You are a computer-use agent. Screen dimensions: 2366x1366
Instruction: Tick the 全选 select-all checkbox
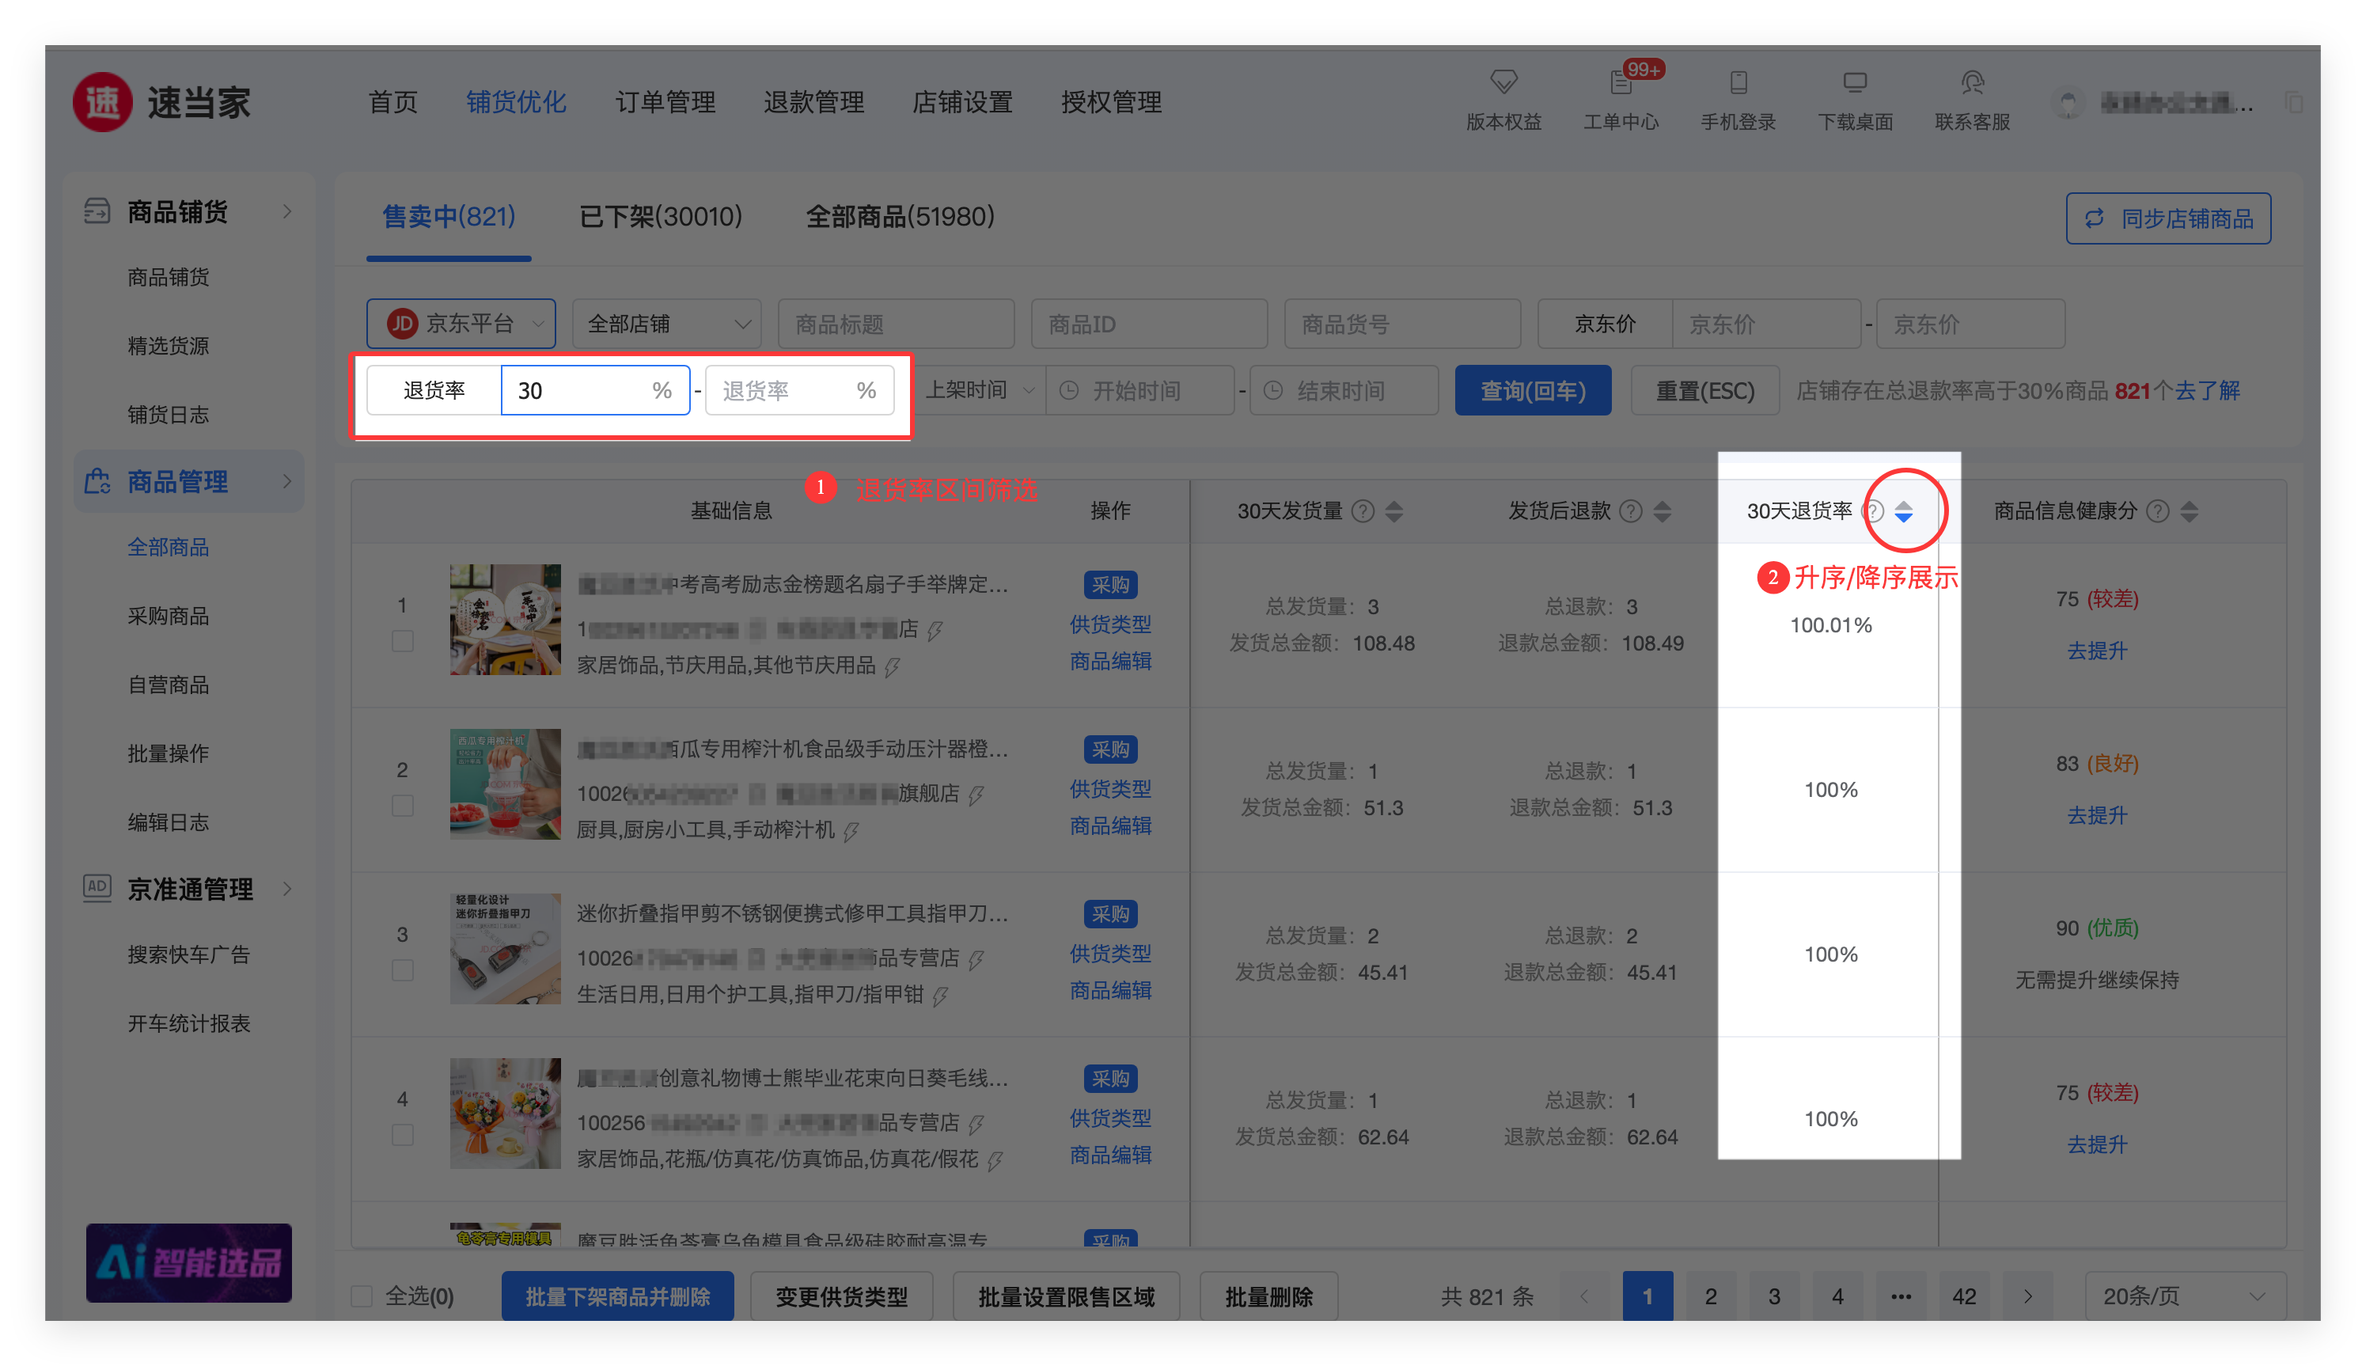[362, 1296]
